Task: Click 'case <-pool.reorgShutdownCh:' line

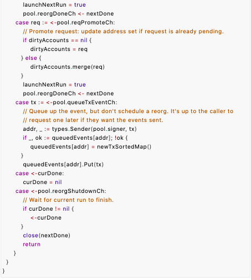Action: [61, 191]
